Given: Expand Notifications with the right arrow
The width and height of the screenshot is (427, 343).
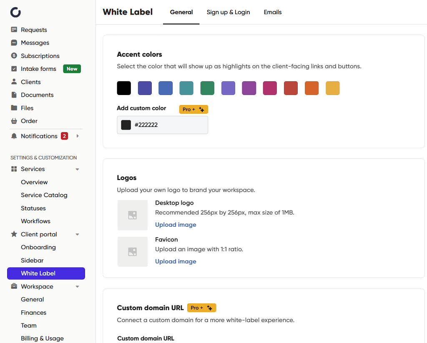Looking at the screenshot, I should (x=78, y=136).
